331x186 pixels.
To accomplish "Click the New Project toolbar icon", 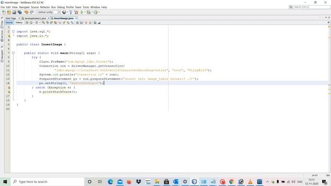I will pyautogui.click(x=9, y=12).
